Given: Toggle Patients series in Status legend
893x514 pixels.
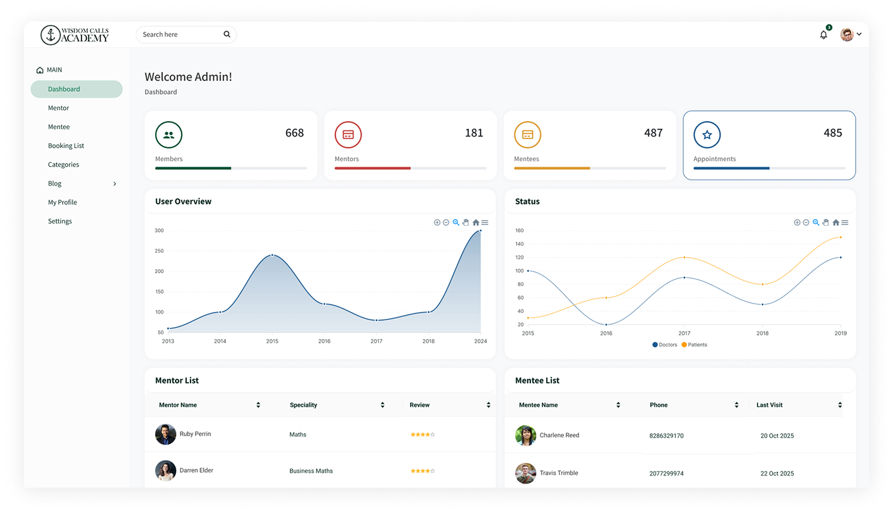Looking at the screenshot, I should pos(695,344).
